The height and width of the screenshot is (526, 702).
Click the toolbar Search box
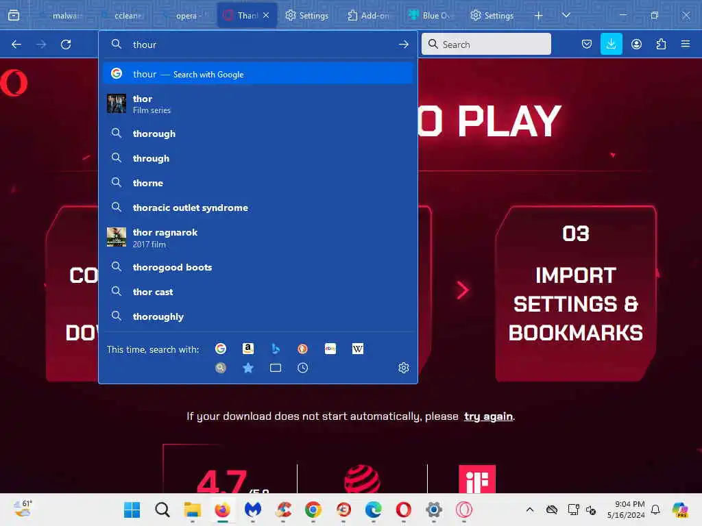pyautogui.click(x=486, y=45)
